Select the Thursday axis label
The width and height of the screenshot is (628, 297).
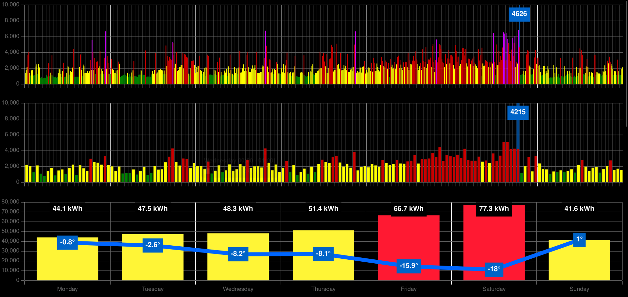click(x=323, y=289)
